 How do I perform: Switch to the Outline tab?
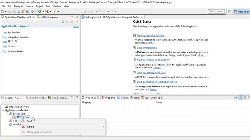(123, 98)
